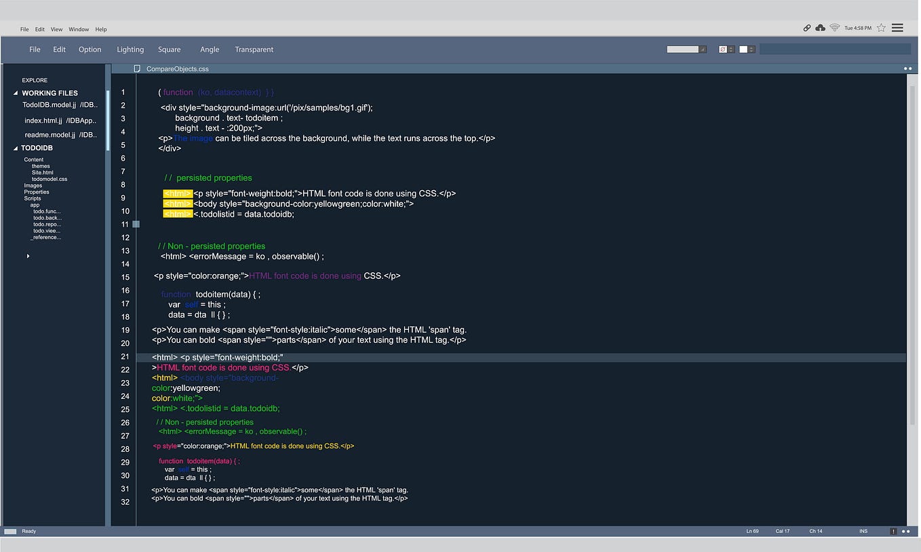Open the Lighting menu
Viewport: 921px width, 552px height.
(x=130, y=49)
